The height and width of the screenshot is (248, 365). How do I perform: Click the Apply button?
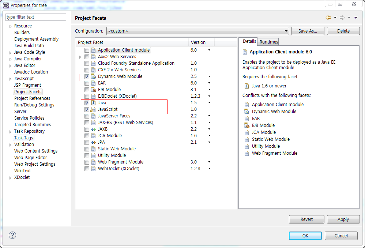pyautogui.click(x=343, y=219)
